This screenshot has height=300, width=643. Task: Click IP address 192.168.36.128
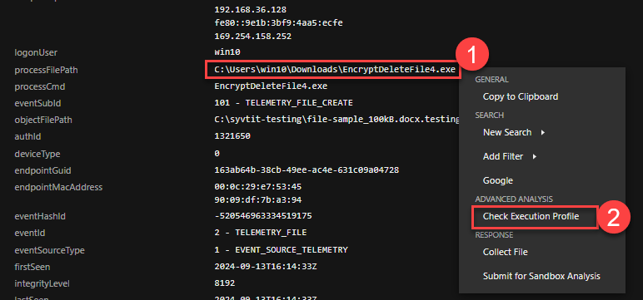click(250, 9)
